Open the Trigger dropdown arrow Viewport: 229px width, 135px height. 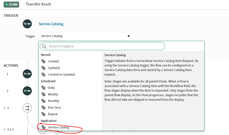(x=129, y=36)
